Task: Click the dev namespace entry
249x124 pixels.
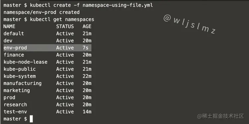Action: pyautogui.click(x=8, y=41)
